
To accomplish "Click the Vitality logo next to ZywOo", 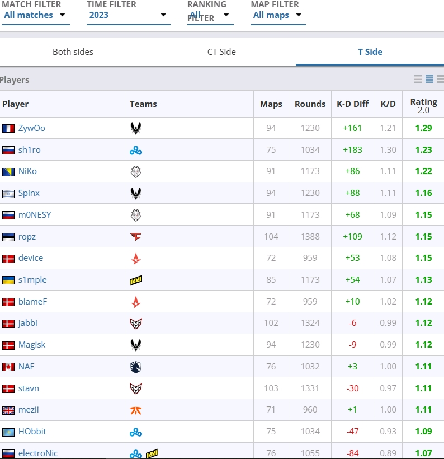I will tap(136, 128).
